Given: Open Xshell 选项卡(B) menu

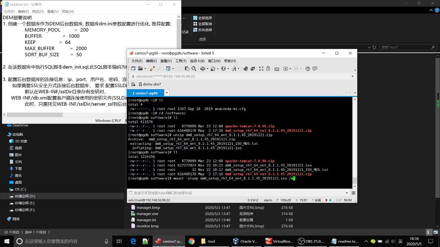Looking at the screenshot, I should click(x=197, y=61).
